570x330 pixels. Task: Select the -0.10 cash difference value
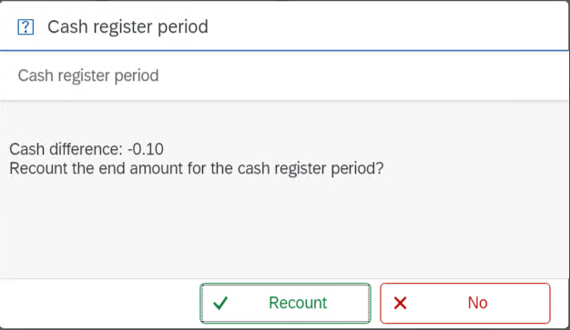coord(146,149)
